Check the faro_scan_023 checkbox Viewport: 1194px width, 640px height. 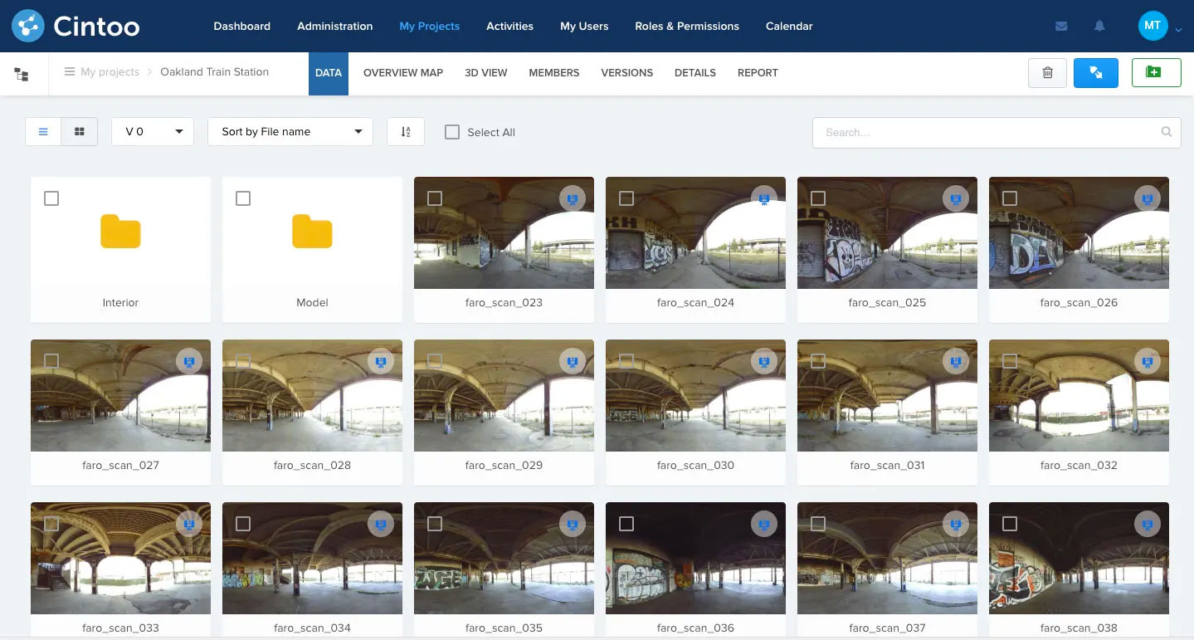(435, 198)
